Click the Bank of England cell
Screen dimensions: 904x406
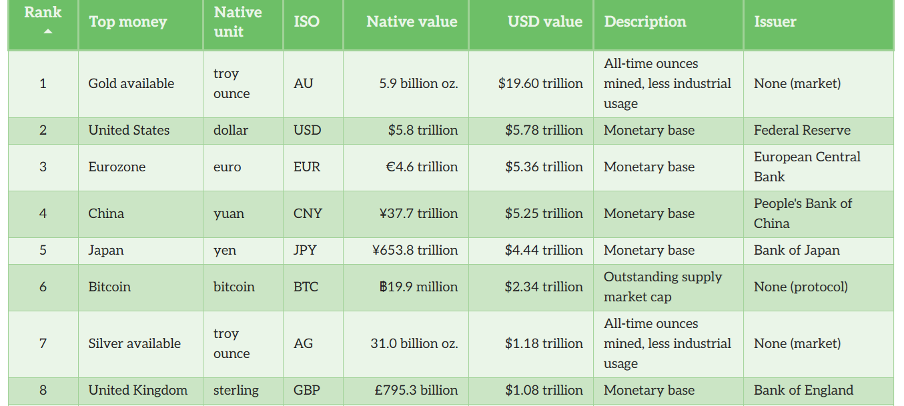click(803, 390)
